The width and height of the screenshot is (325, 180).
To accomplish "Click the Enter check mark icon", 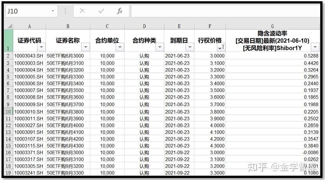I will [101, 11].
